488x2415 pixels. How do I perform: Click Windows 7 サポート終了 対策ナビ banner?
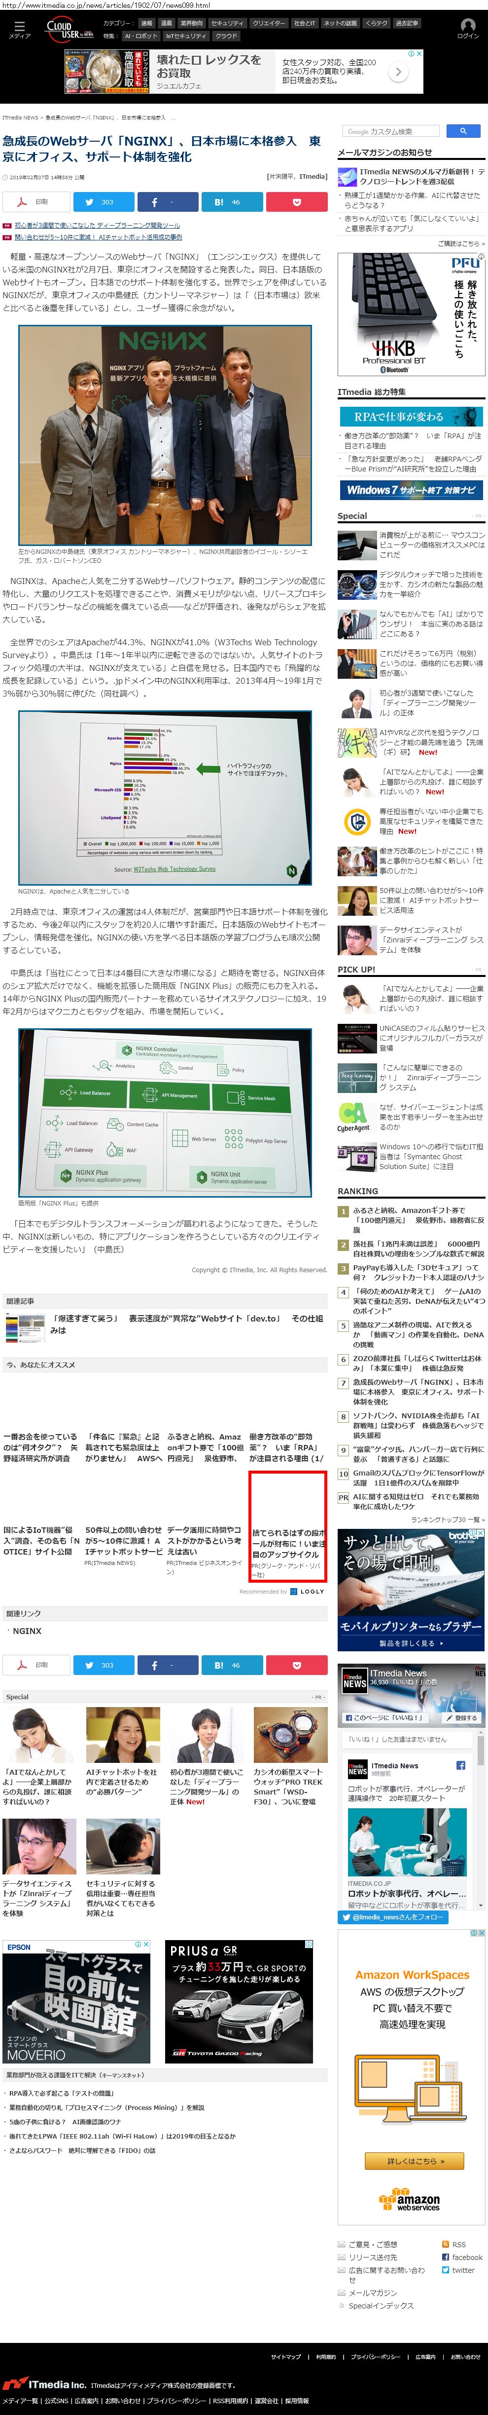coord(410,489)
